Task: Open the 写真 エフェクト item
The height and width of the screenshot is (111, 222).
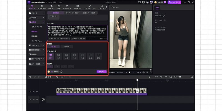Action: click(37, 27)
